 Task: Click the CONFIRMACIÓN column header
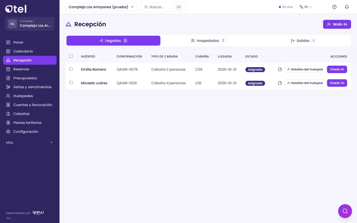coord(129,56)
